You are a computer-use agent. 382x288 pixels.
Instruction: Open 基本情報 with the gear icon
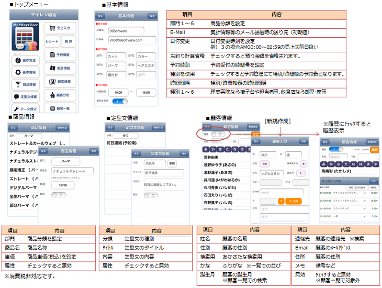26,72
